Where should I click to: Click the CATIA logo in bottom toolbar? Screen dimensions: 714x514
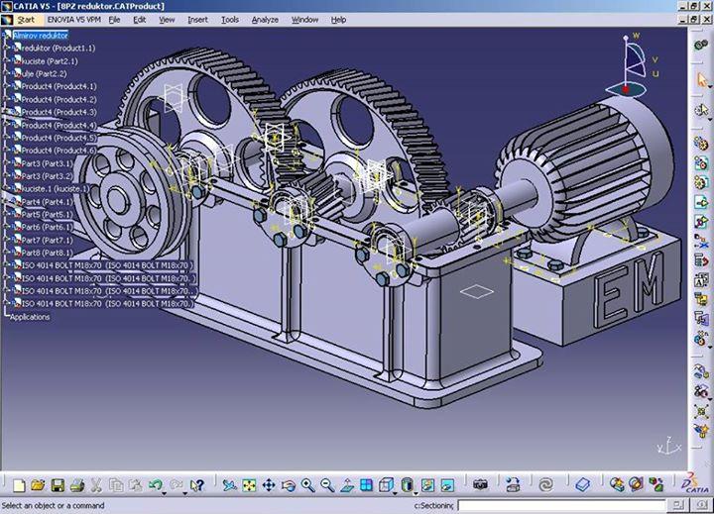point(696,483)
